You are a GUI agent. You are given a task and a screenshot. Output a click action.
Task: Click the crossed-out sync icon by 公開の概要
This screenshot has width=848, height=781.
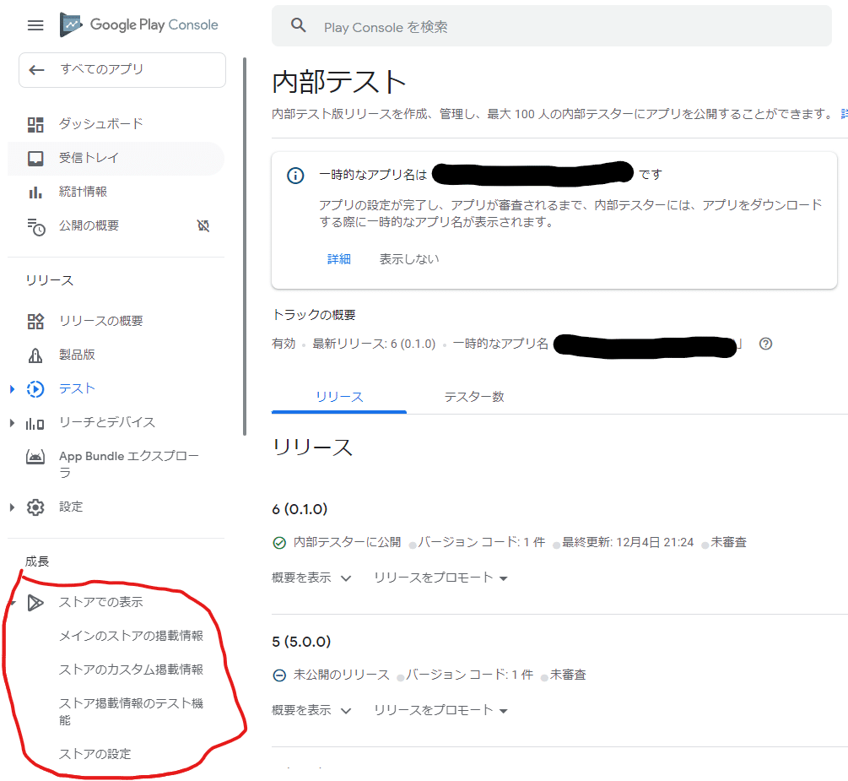203,225
